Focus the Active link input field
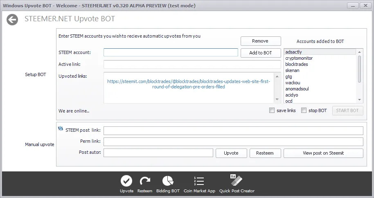This screenshot has width=374, height=198. click(192, 64)
